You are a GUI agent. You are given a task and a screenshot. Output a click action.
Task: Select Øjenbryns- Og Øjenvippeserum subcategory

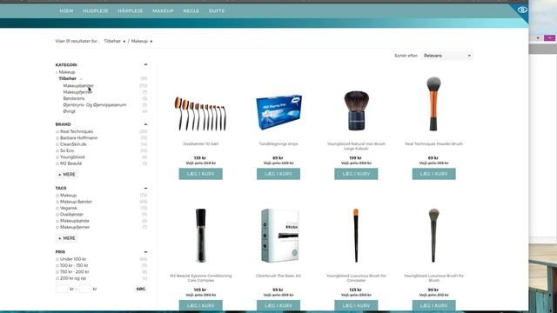95,105
